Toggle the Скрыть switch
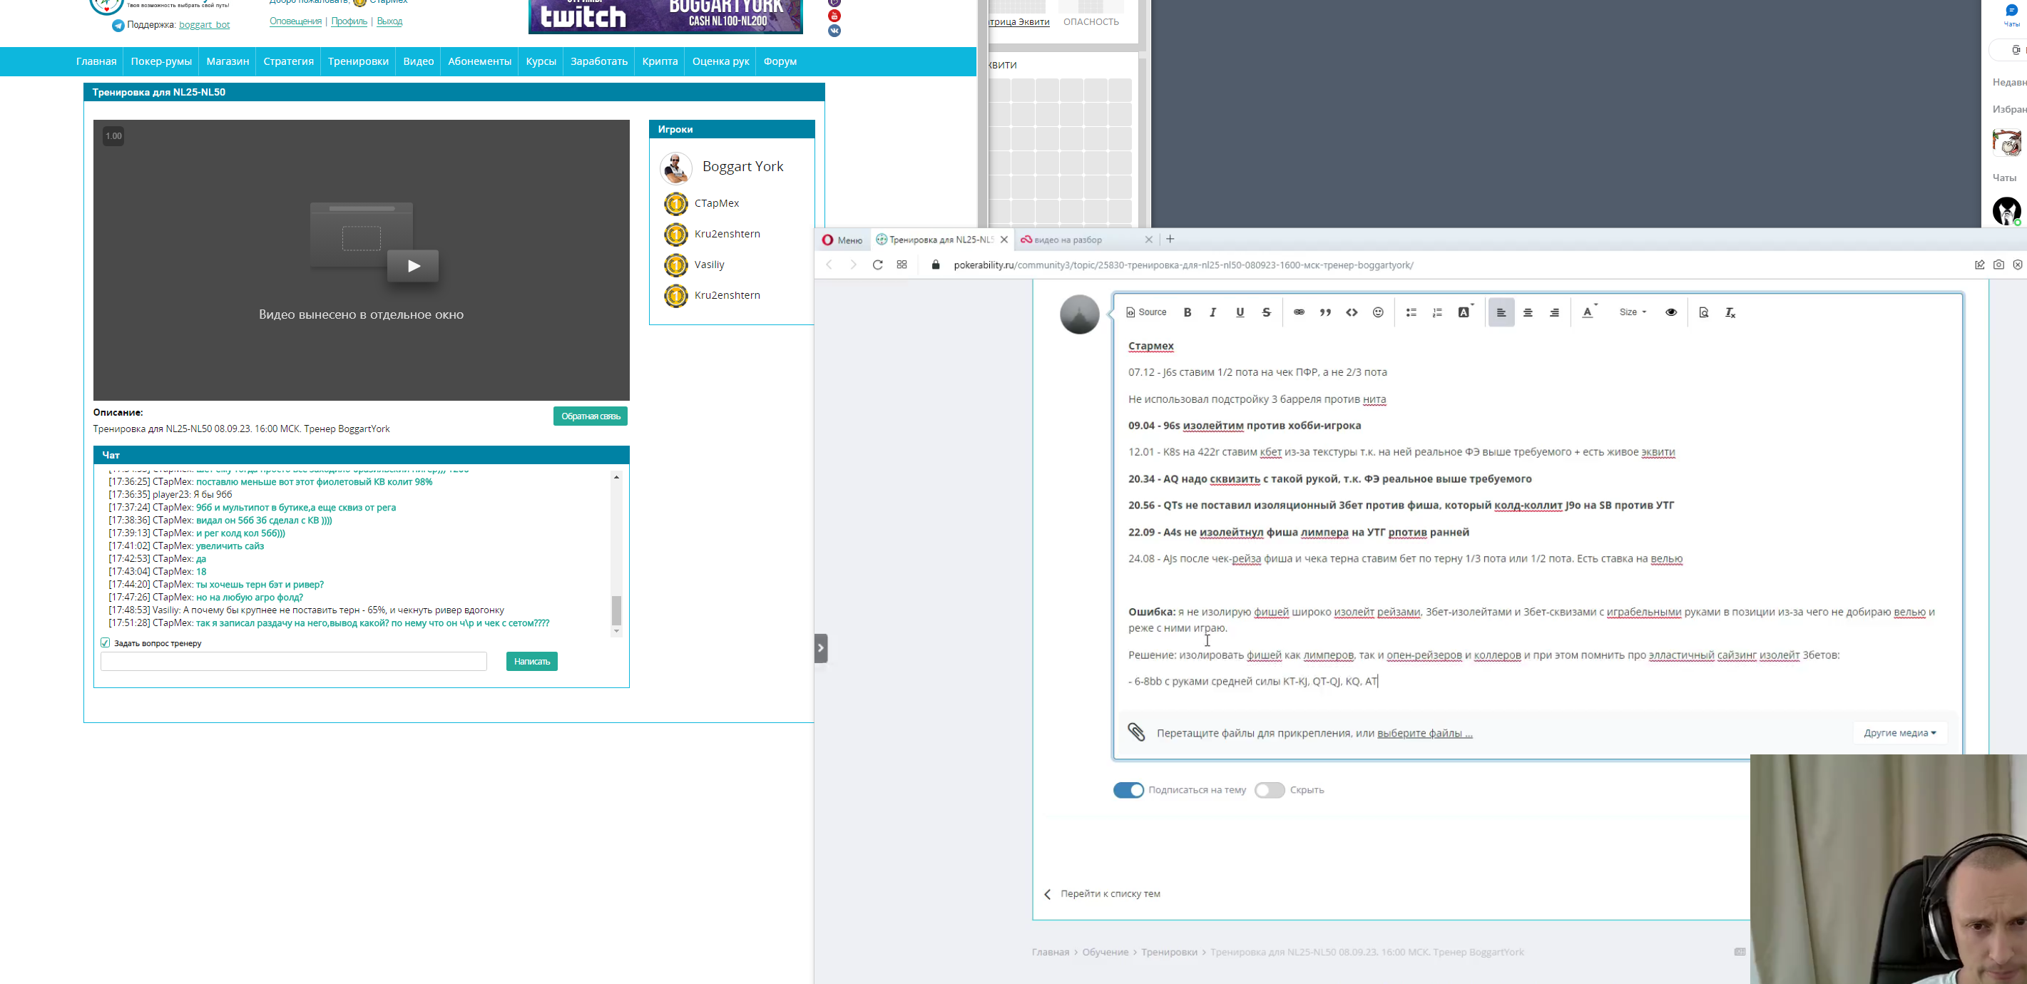 pyautogui.click(x=1270, y=790)
